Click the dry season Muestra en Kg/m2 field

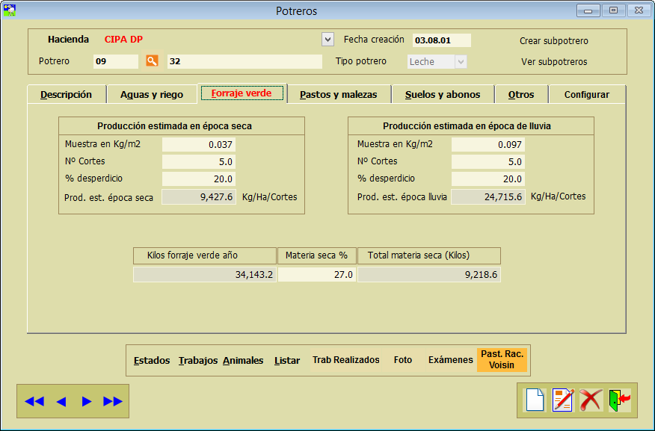coord(199,144)
